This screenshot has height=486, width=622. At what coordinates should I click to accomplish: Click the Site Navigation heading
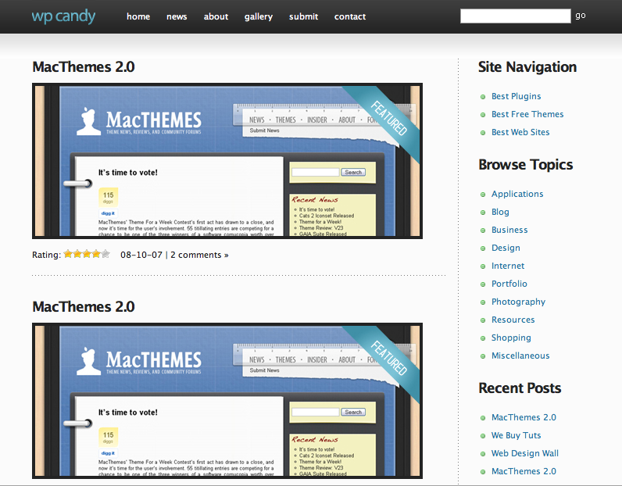pyautogui.click(x=527, y=67)
